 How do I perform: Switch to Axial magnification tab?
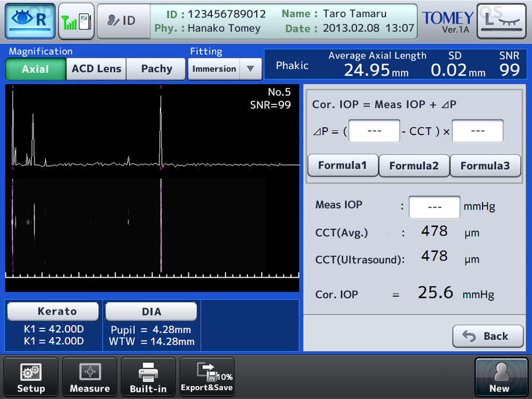coord(36,69)
